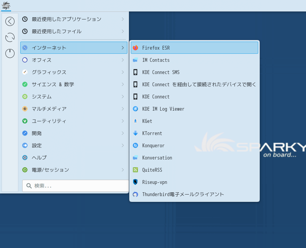Open 最近使用したファイル list
The height and width of the screenshot is (248, 306).
click(x=74, y=31)
